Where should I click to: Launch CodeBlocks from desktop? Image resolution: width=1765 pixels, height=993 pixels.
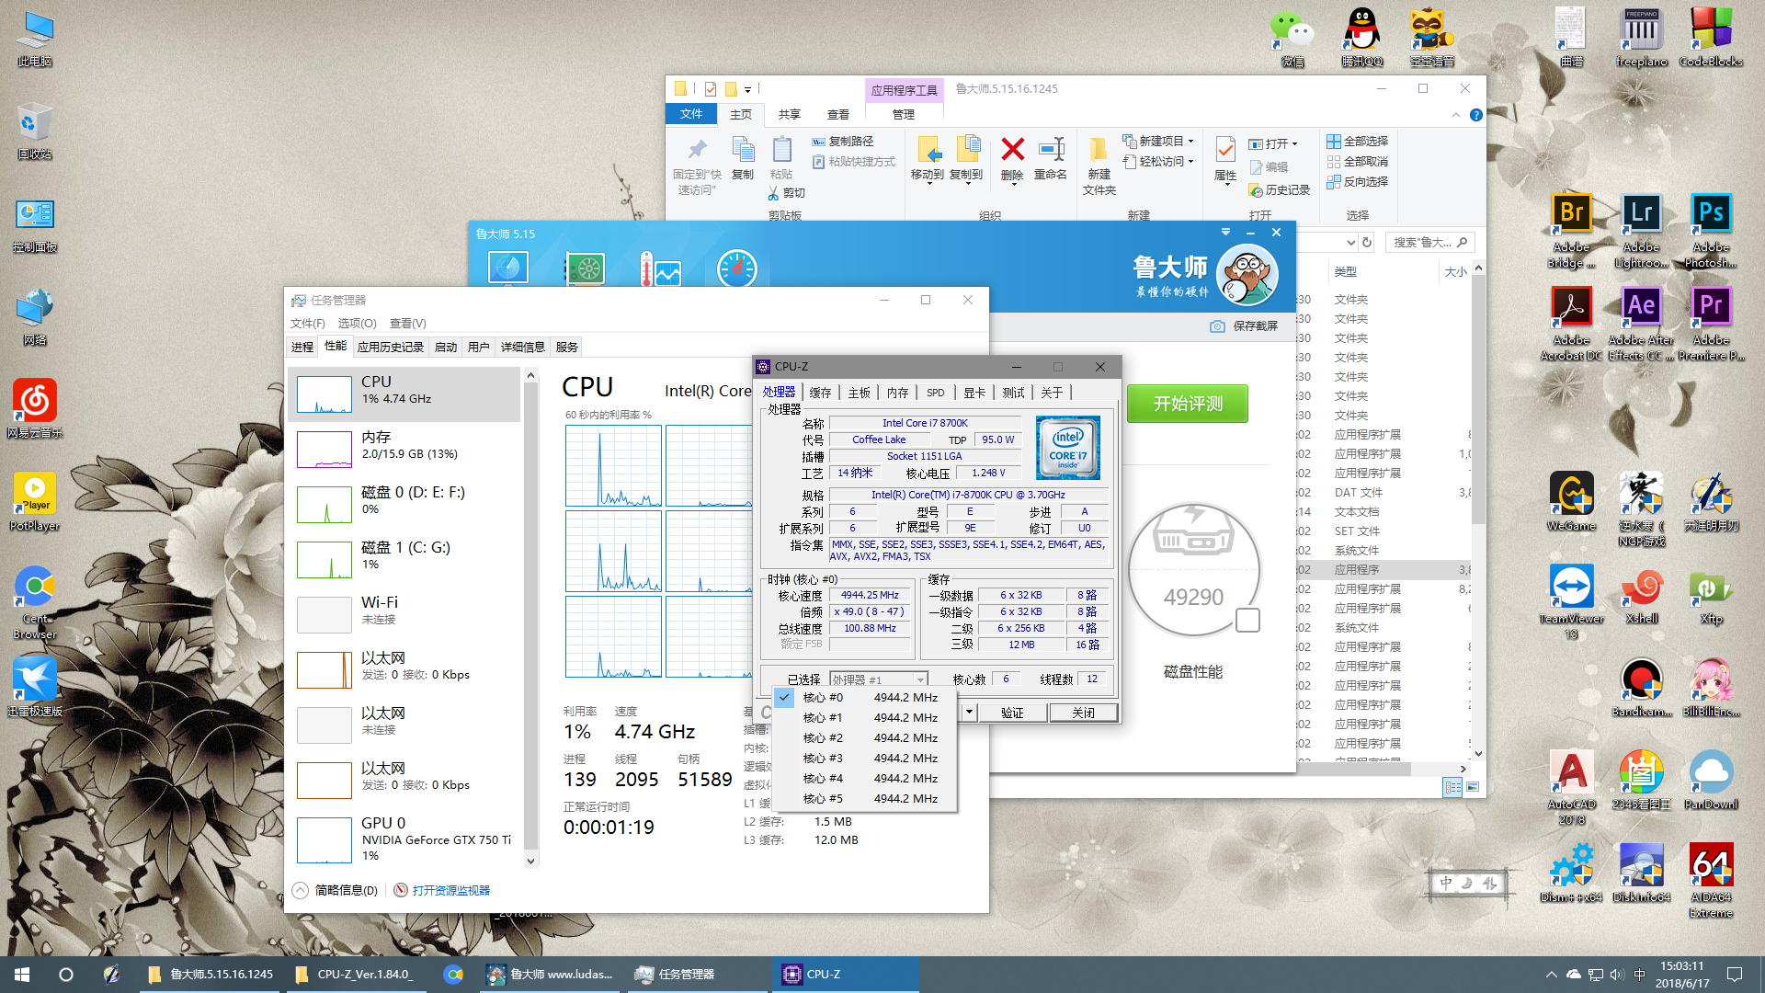pyautogui.click(x=1711, y=38)
